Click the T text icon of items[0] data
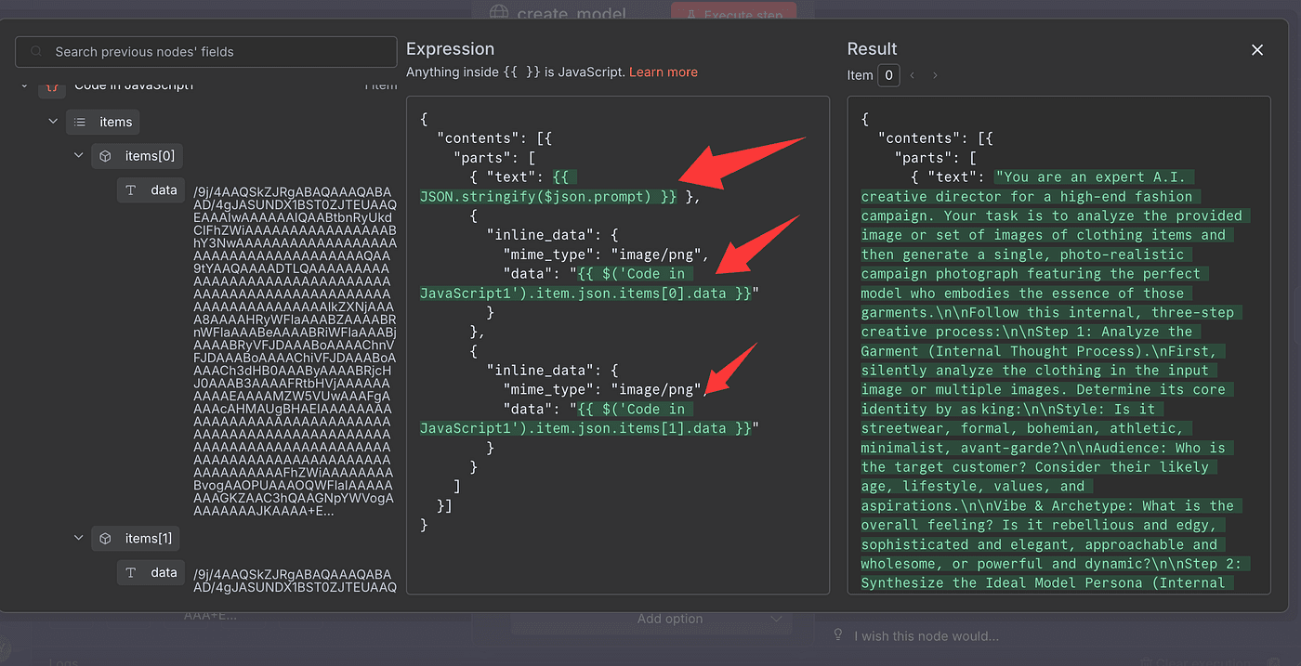The image size is (1301, 666). [131, 189]
